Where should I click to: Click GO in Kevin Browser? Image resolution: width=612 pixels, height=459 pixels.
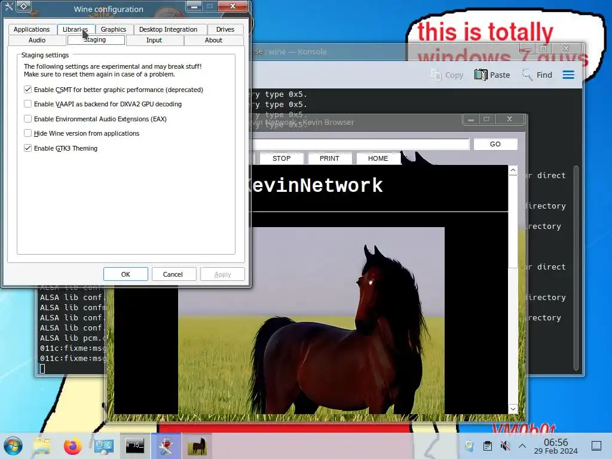coord(495,144)
